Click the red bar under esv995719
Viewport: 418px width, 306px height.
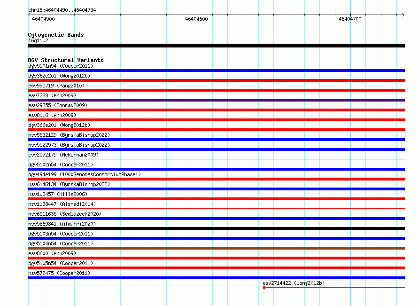tap(216, 90)
